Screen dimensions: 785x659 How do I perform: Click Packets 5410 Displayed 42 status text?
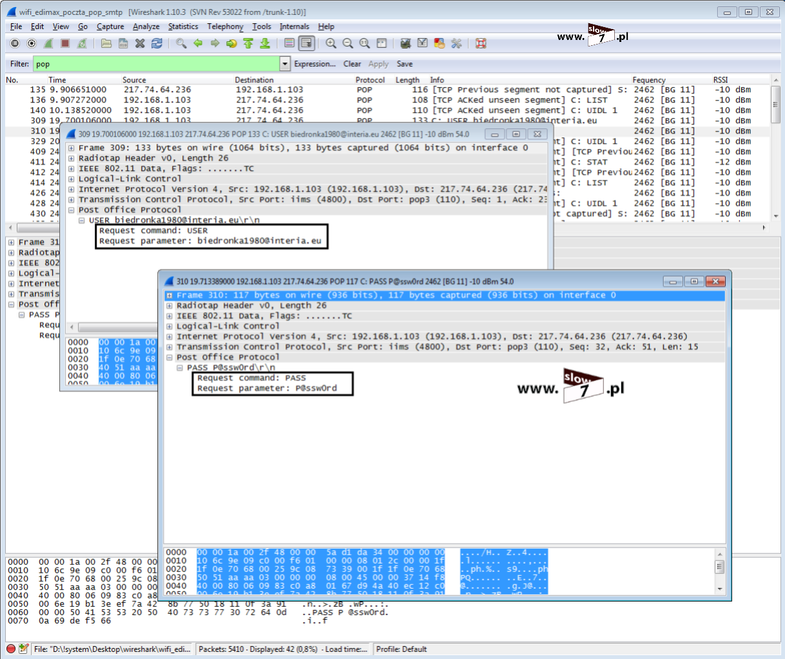click(x=282, y=649)
